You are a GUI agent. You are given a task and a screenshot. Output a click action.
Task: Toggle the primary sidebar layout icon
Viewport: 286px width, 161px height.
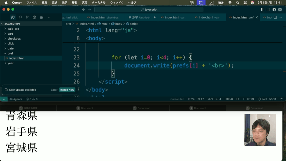pyautogui.click(x=262, y=10)
